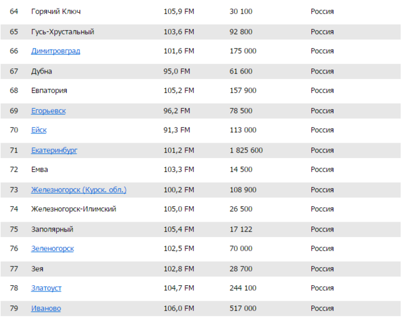Click the Зея city name
Screen dimensions: 403x319
37,269
